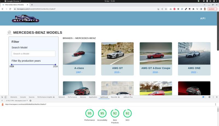Open the media control playlist icon
This screenshot has height=126, width=219.
tap(197, 9)
